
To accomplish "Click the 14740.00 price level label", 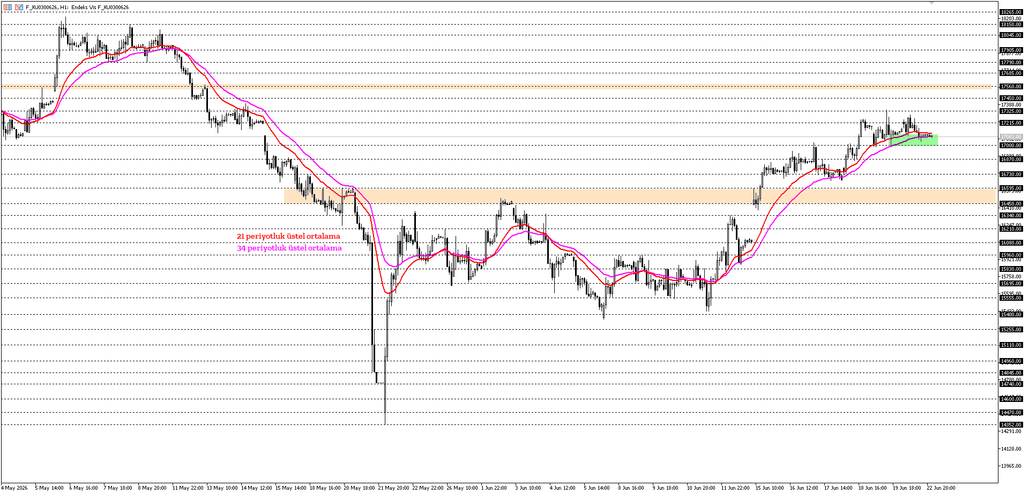I will (x=1011, y=384).
